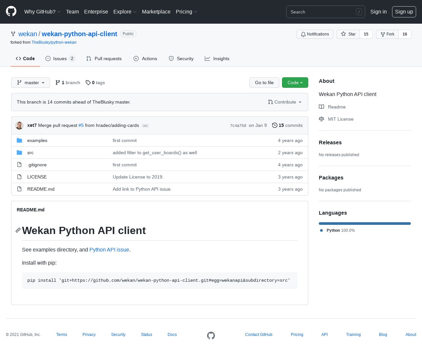This screenshot has width=422, height=356.
Task: Click the Sign in link
Action: 378,12
